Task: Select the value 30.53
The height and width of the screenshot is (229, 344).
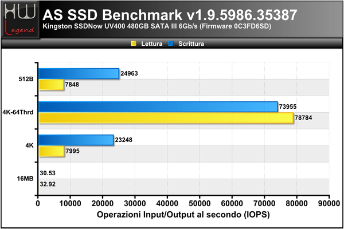Action: (x=48, y=173)
